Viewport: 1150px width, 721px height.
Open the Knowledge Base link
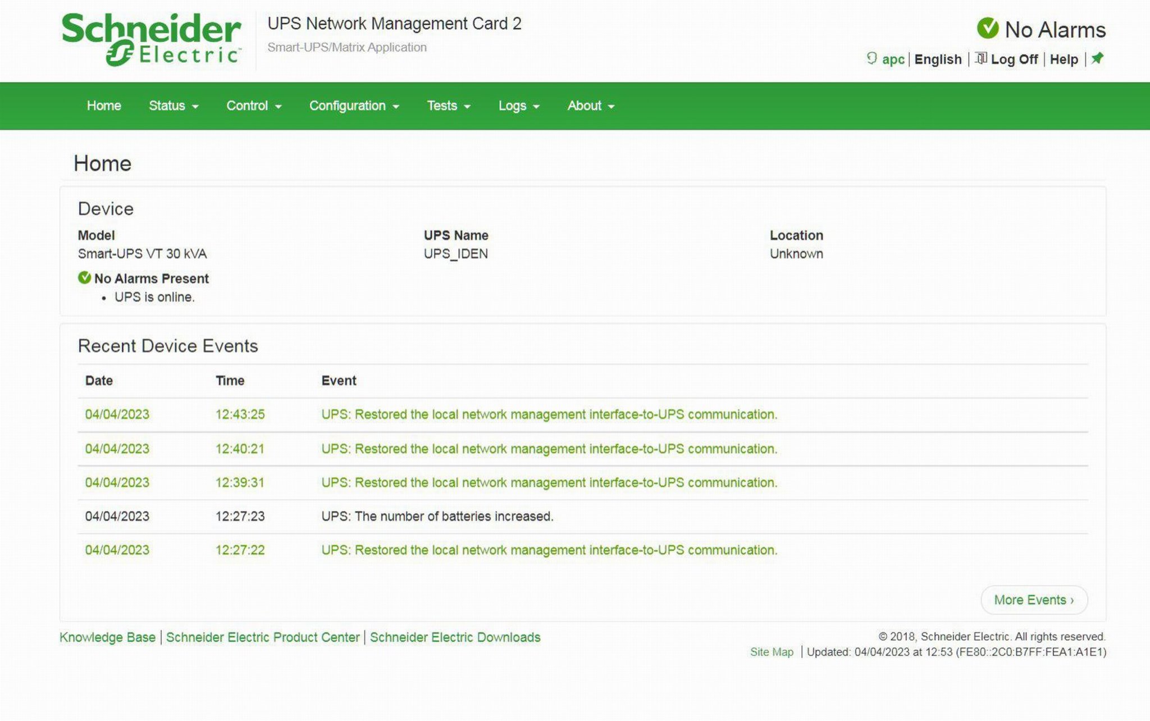pyautogui.click(x=107, y=637)
